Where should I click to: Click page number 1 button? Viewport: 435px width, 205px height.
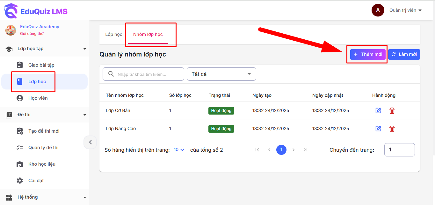281,150
